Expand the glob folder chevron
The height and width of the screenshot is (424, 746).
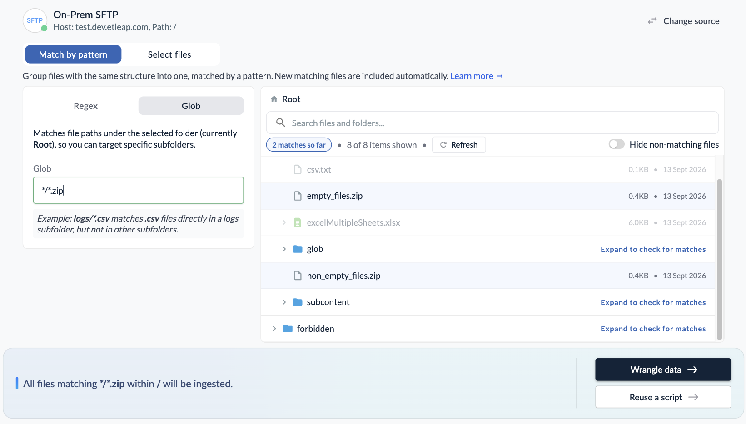click(284, 249)
